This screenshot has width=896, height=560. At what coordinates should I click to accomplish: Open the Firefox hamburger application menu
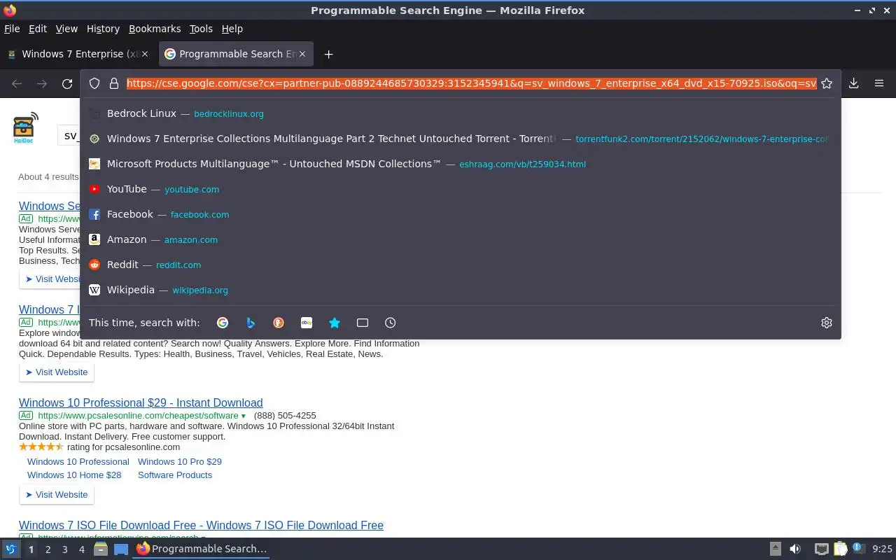point(879,83)
